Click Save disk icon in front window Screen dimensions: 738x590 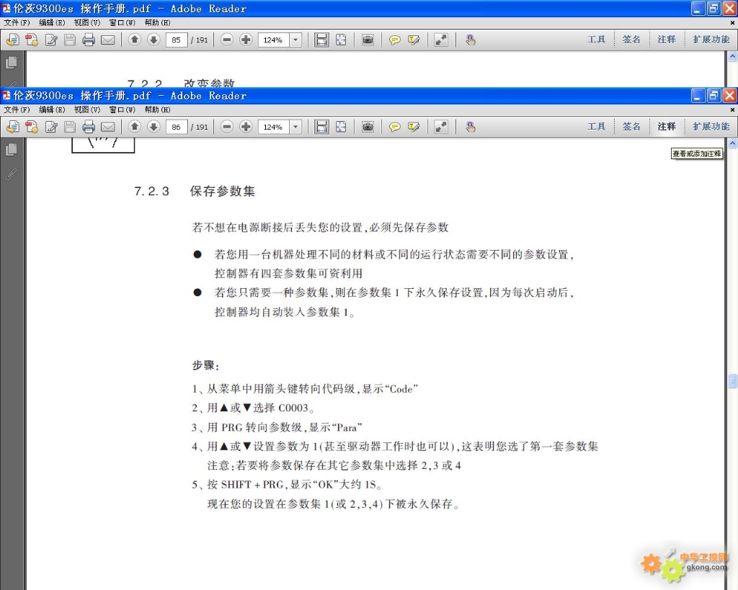point(70,127)
